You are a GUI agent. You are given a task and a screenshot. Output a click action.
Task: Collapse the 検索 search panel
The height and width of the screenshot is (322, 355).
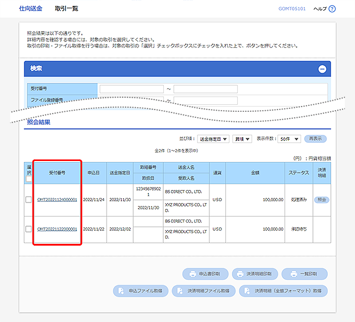pyautogui.click(x=322, y=69)
